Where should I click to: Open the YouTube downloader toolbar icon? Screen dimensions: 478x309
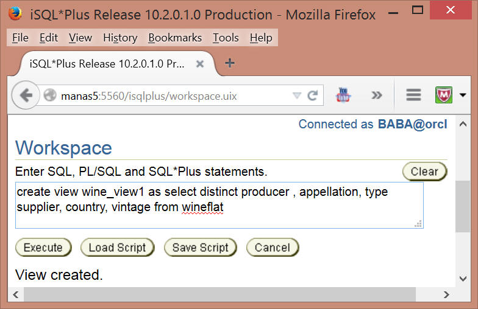(x=343, y=95)
